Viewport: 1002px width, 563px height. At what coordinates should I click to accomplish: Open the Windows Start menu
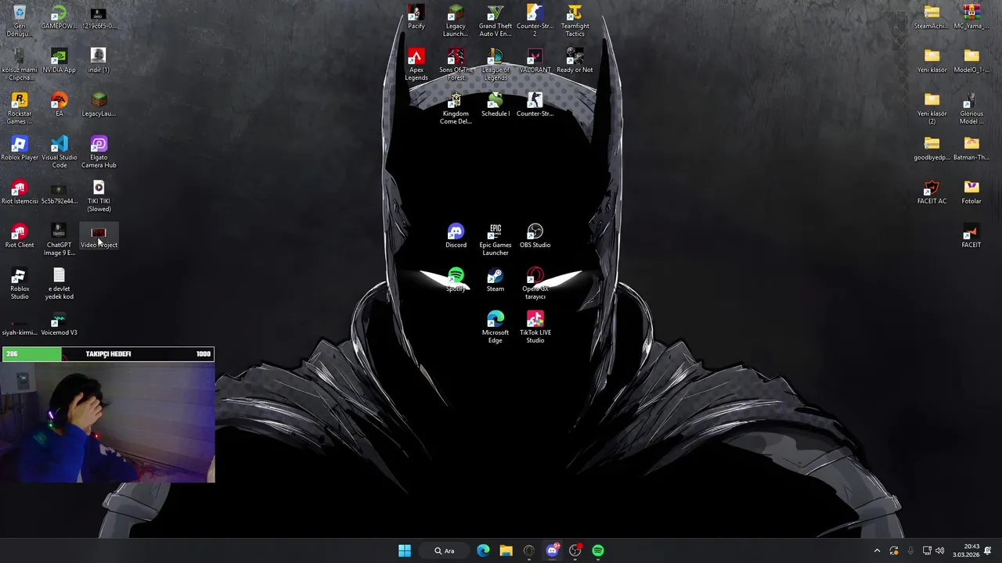405,550
